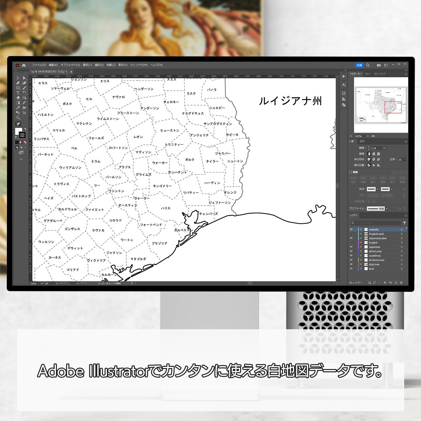Image resolution: width=421 pixels, height=421 pixels.
Task: Switch to the カラーガイド tab
Action: [x=380, y=74]
